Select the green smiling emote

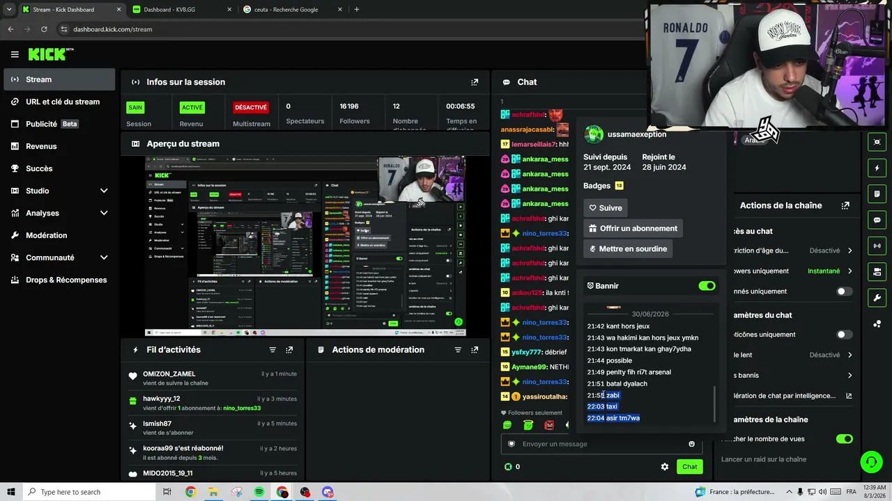click(507, 425)
